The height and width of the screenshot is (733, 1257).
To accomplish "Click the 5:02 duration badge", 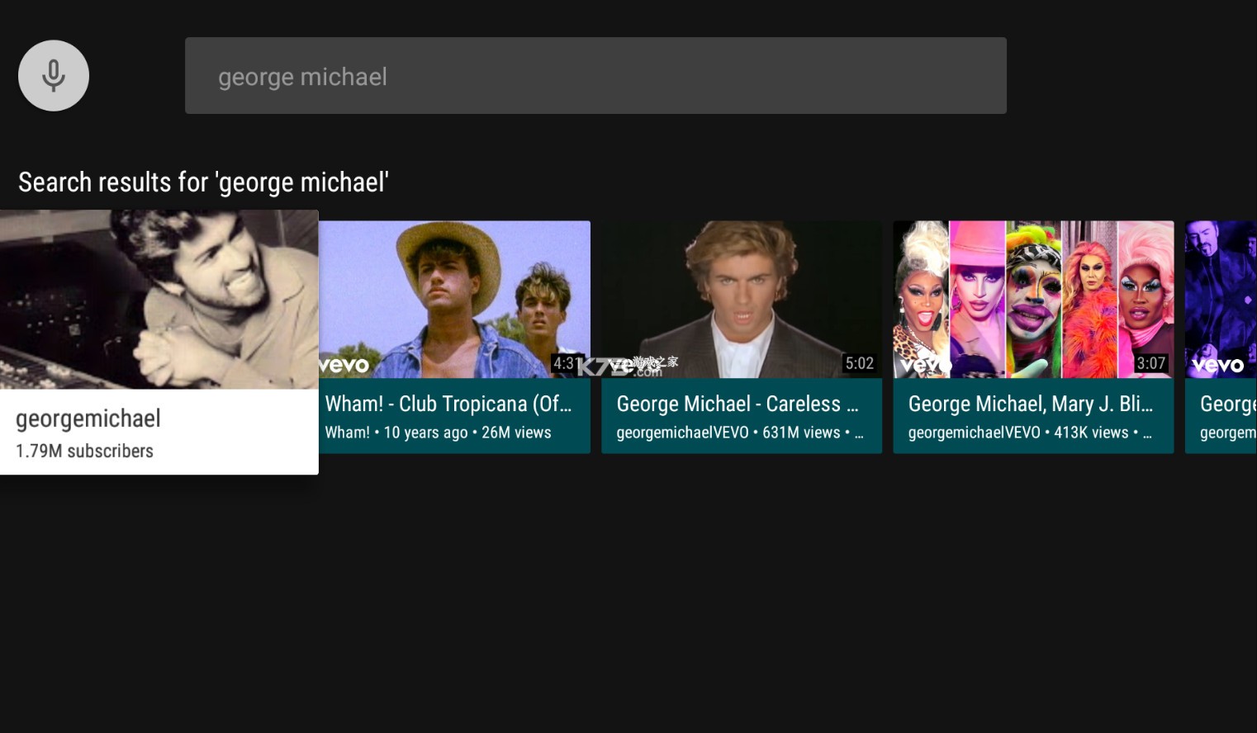I will (859, 363).
